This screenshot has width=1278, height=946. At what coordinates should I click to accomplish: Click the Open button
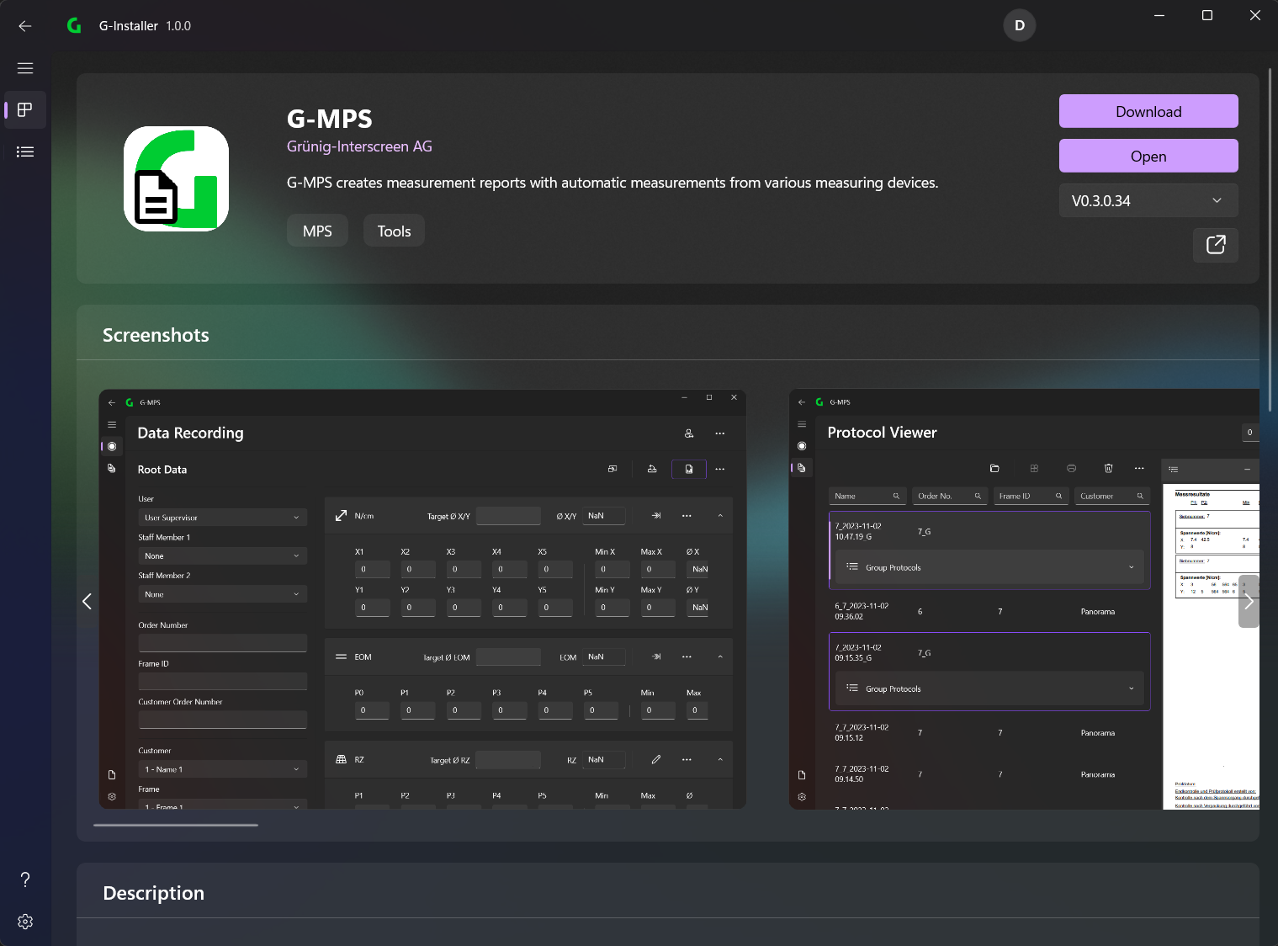coord(1148,156)
